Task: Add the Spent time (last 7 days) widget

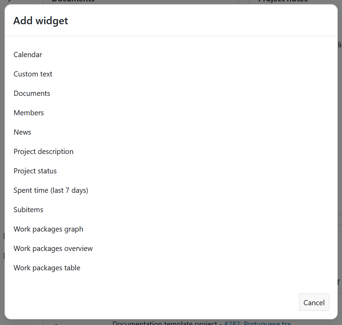Action: pyautogui.click(x=51, y=190)
